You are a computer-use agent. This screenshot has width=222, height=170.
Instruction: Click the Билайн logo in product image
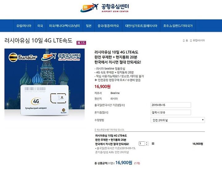(23, 57)
